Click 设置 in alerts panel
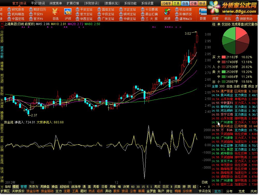The height and width of the screenshot is (195, 259). (244, 86)
